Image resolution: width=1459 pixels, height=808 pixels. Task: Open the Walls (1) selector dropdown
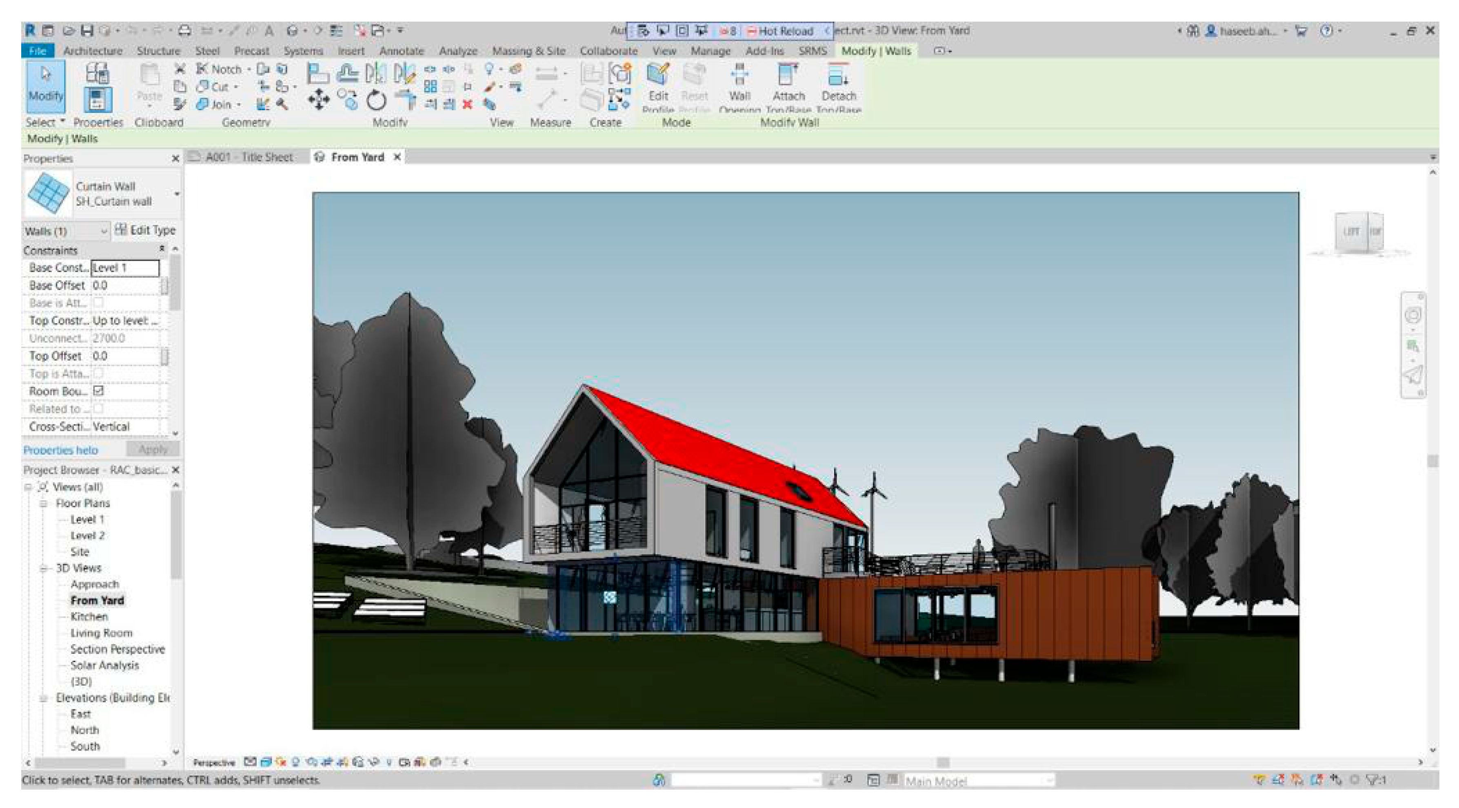105,231
